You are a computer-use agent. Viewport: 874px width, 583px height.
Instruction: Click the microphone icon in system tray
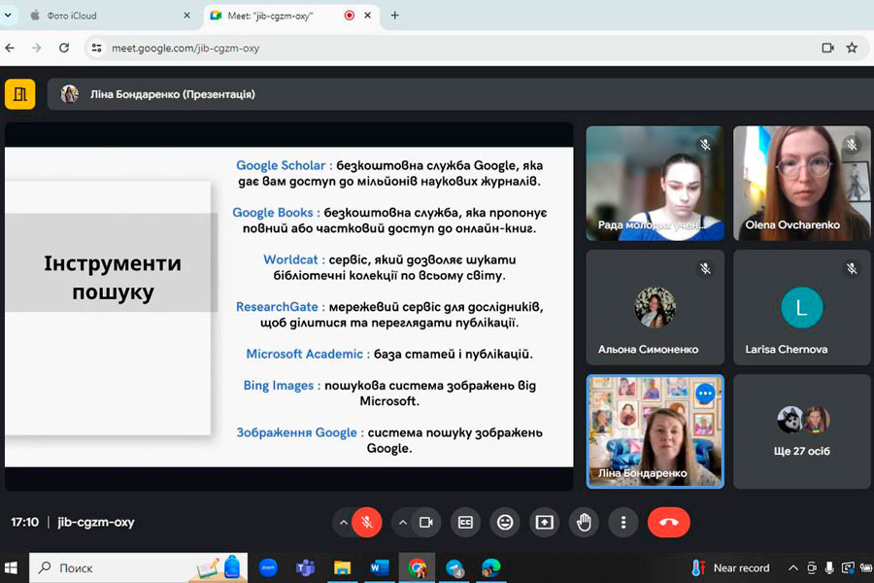[x=830, y=567]
